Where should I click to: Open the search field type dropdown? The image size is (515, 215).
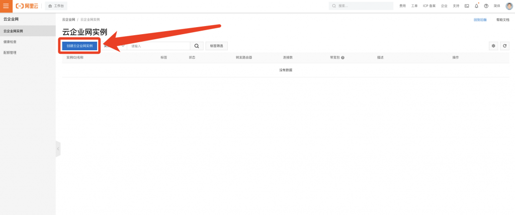[114, 46]
